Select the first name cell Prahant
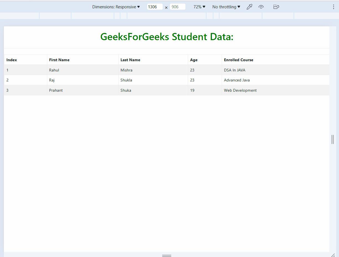Screen dimensions: 339x257 point(83,90)
